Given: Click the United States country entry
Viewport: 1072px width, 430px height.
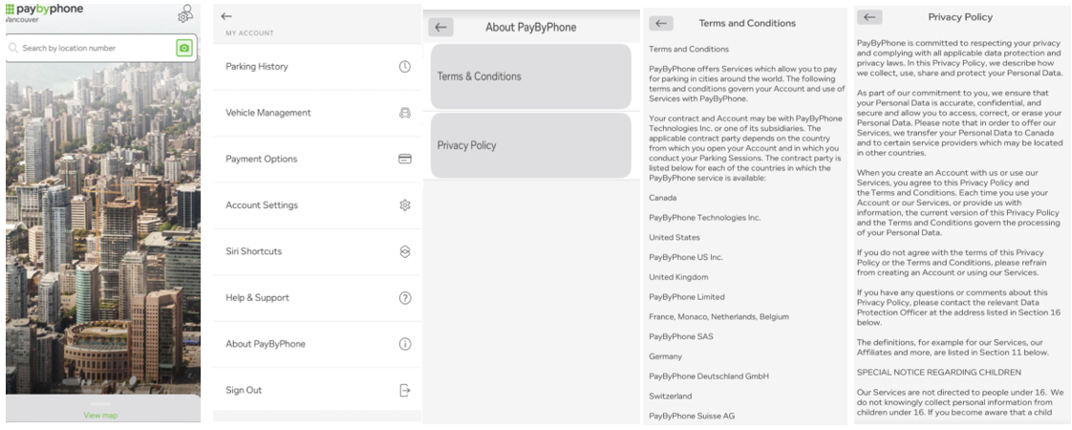Looking at the screenshot, I should 675,237.
